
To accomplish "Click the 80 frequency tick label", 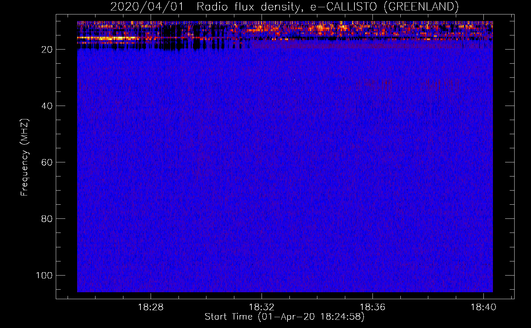I will pos(47,219).
